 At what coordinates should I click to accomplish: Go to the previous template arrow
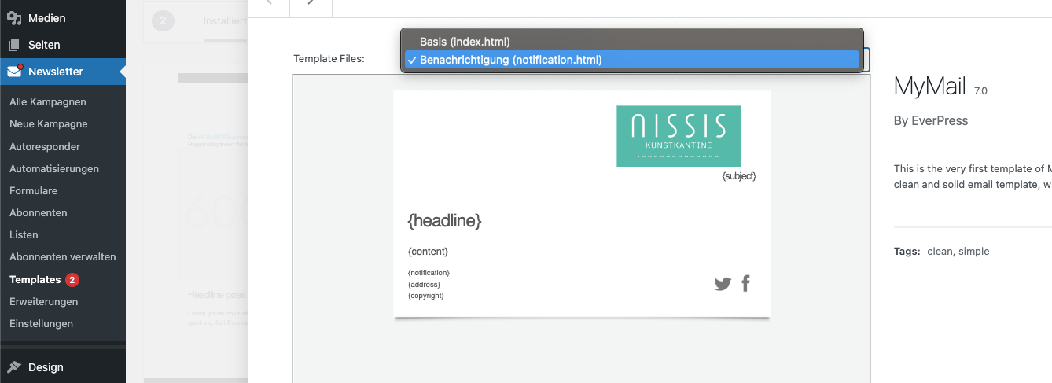click(269, 4)
